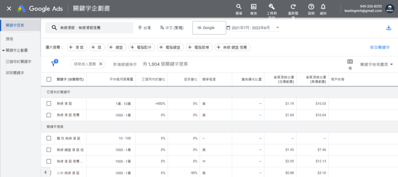Remove the 排除成人提案 filter chip
Viewport: 398px width, 177px height.
click(101, 64)
